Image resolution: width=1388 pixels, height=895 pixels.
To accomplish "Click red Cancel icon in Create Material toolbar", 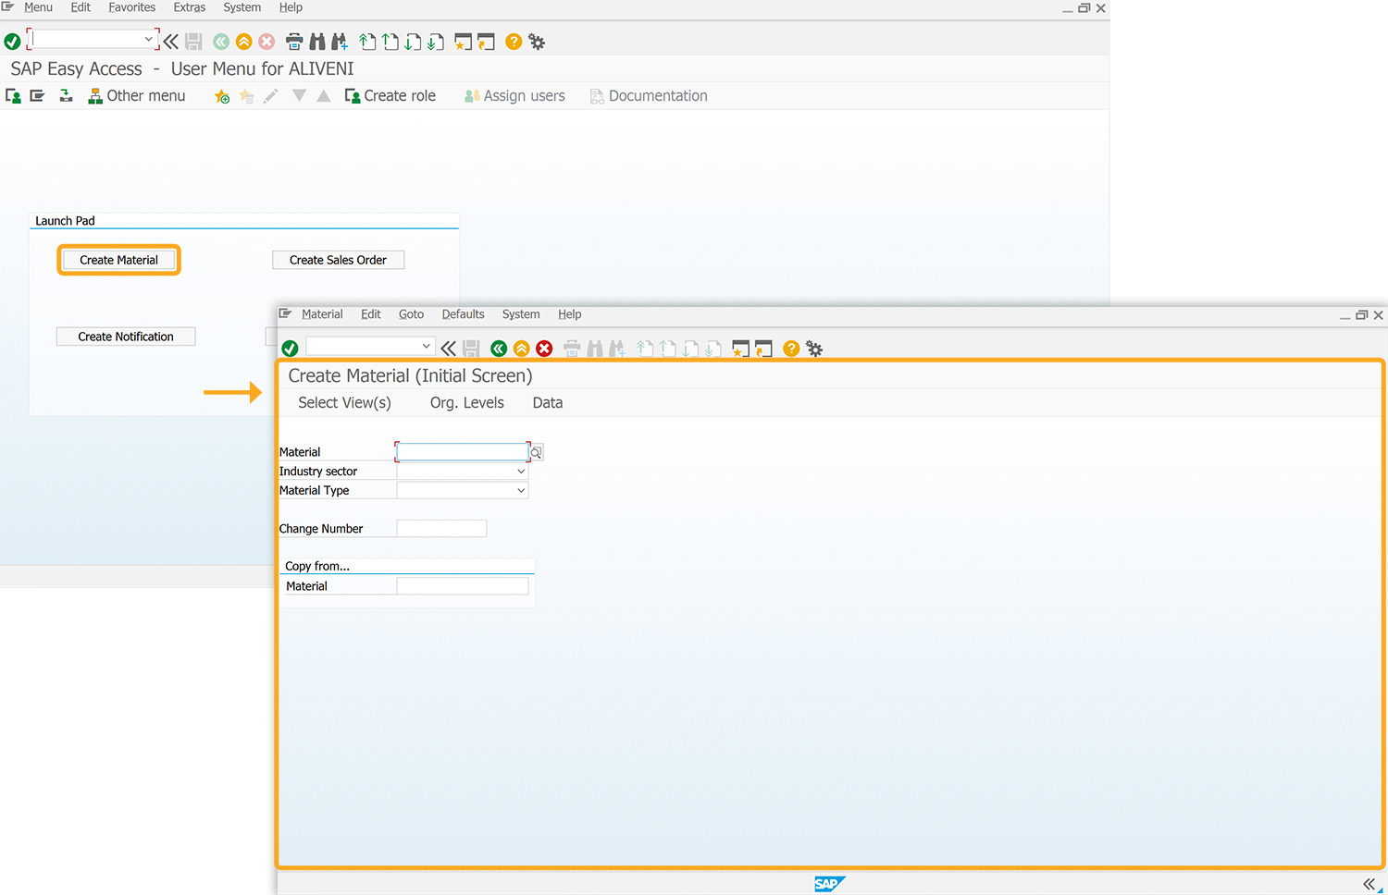I will coord(544,349).
